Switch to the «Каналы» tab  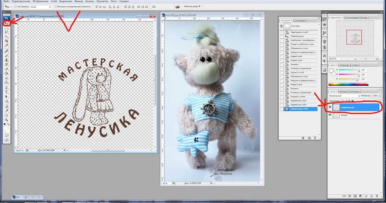pyautogui.click(x=343, y=91)
